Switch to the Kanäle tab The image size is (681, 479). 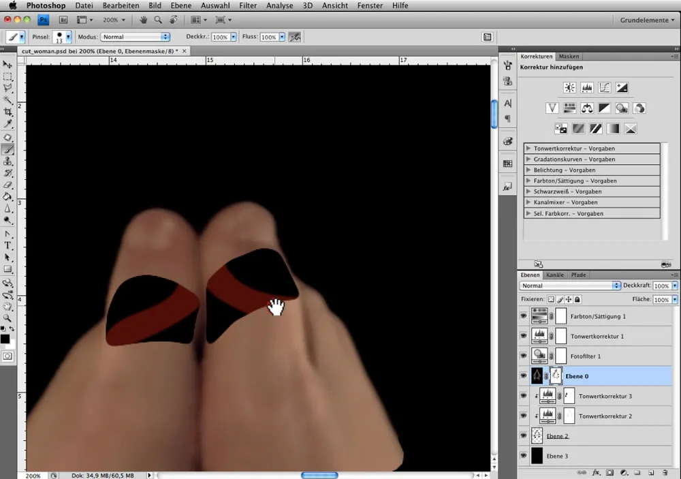tap(555, 275)
